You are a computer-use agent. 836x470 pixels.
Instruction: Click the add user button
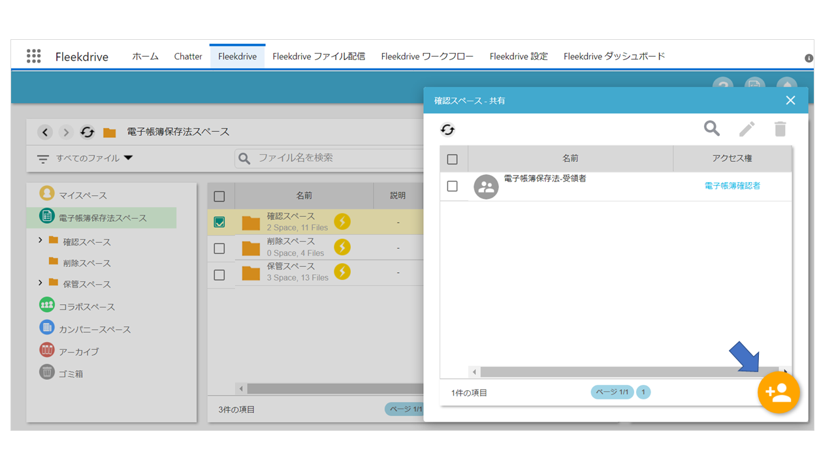pyautogui.click(x=779, y=392)
